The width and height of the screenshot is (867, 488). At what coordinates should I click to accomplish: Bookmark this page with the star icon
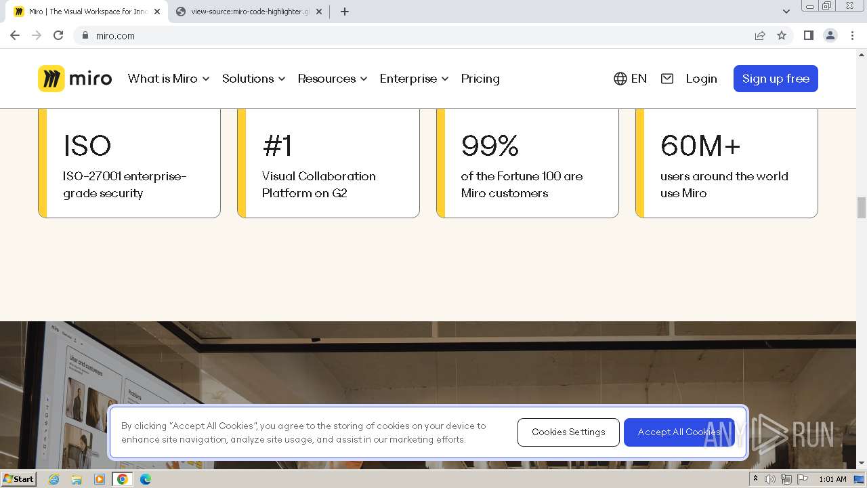coord(782,35)
